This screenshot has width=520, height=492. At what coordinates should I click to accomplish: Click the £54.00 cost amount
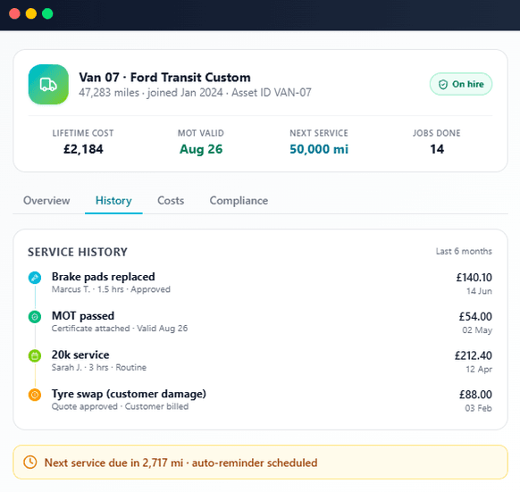click(x=475, y=317)
